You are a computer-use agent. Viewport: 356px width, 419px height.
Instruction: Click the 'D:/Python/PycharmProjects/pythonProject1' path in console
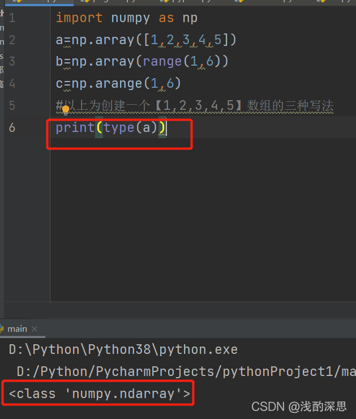click(186, 371)
